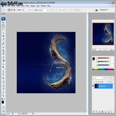116x116 pixels.
Task: Select the Hand tool
Action: [x=3, y=92]
